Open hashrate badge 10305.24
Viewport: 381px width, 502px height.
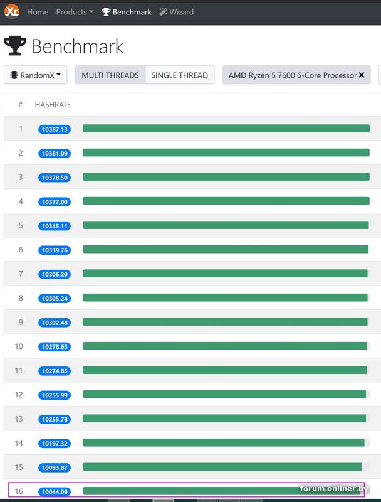click(55, 299)
